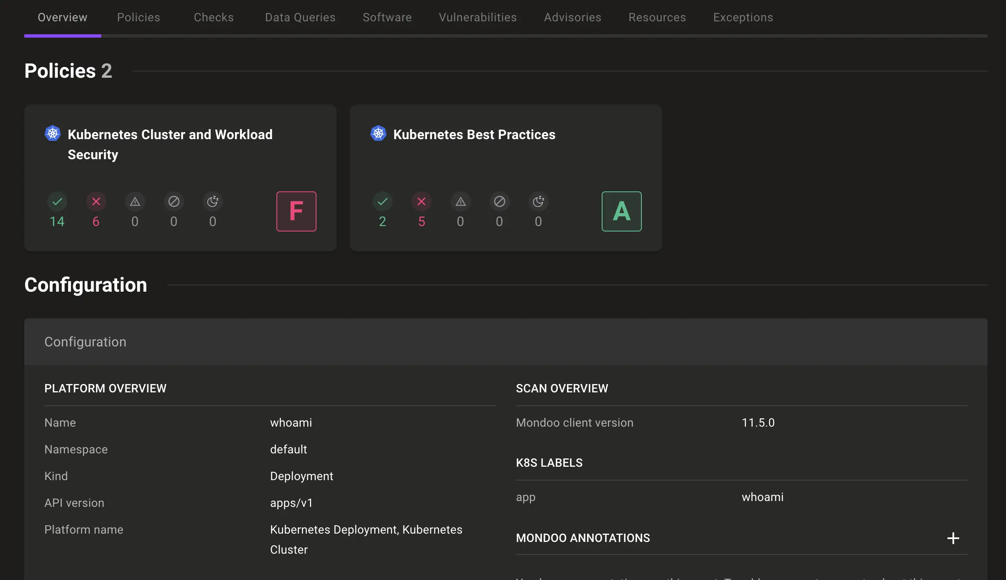
Task: Click the app label value whoami
Action: [763, 497]
